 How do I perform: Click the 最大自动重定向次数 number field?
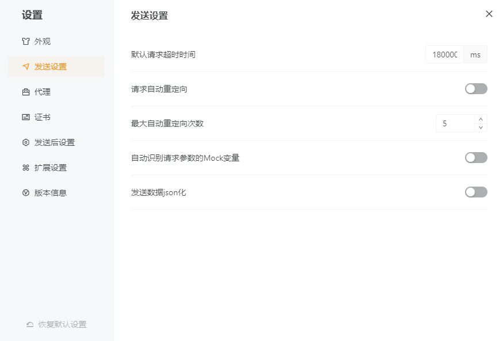(x=455, y=123)
